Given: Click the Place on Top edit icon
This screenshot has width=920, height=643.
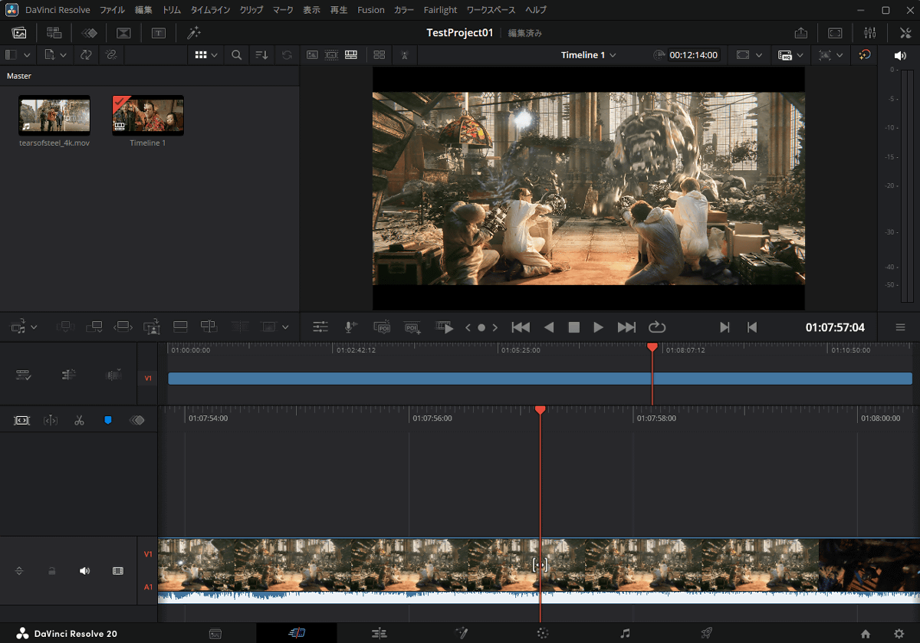Looking at the screenshot, I should (x=181, y=327).
